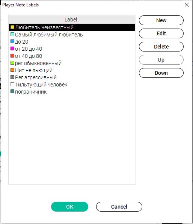This screenshot has height=224, width=193.
Task: Select the label Тильтующий человек
Action: [41, 85]
